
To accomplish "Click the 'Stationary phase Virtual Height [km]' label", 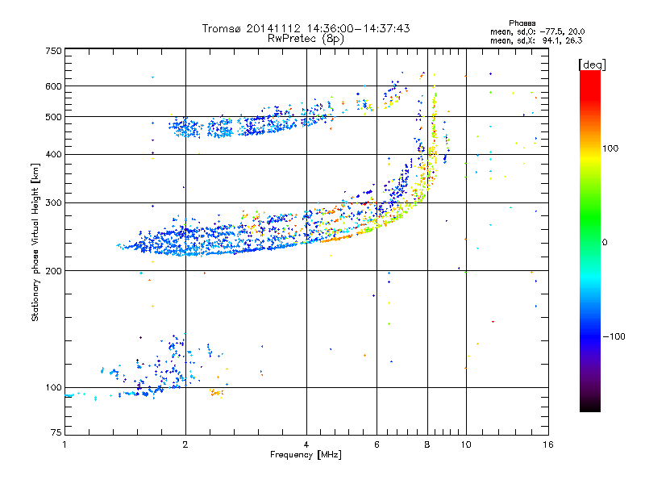I will pyautogui.click(x=35, y=242).
